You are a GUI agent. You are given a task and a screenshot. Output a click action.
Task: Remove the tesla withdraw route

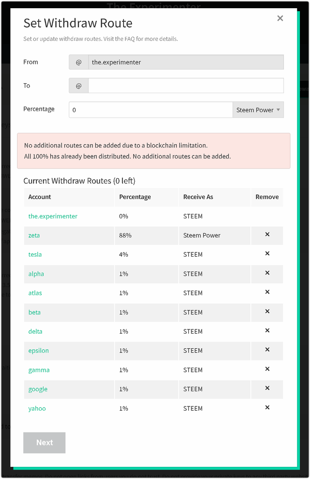(x=267, y=254)
